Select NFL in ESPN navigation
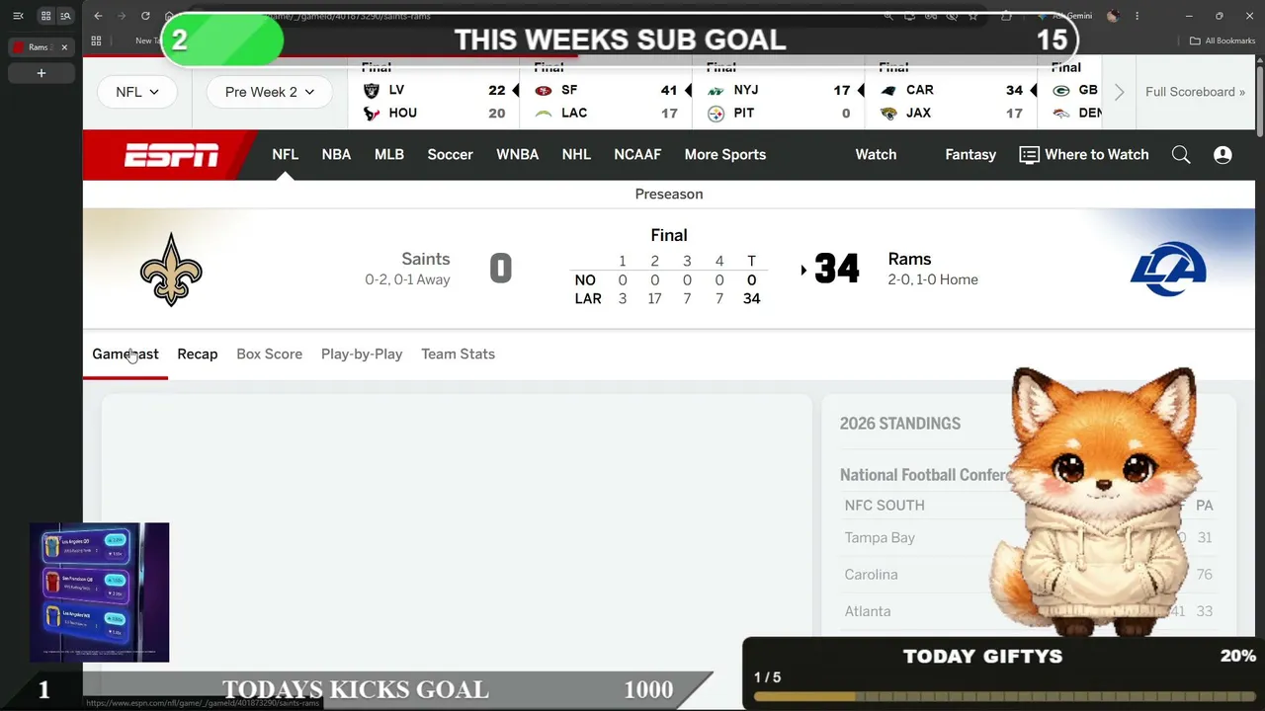This screenshot has width=1265, height=711. 285,154
